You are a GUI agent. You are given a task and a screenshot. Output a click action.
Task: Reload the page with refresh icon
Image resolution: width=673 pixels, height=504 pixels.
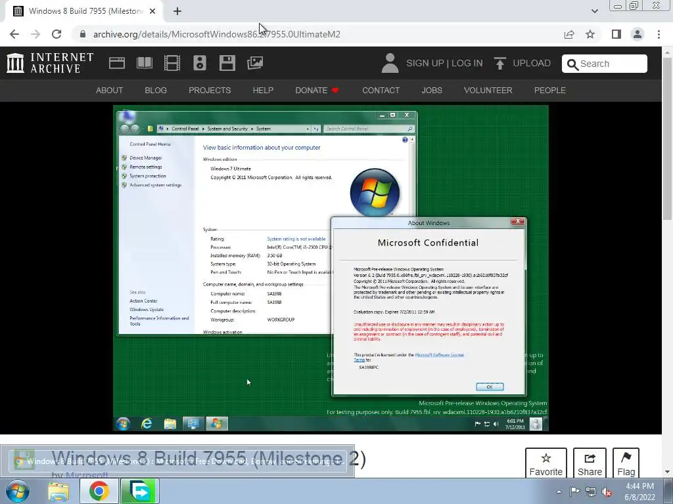(57, 34)
